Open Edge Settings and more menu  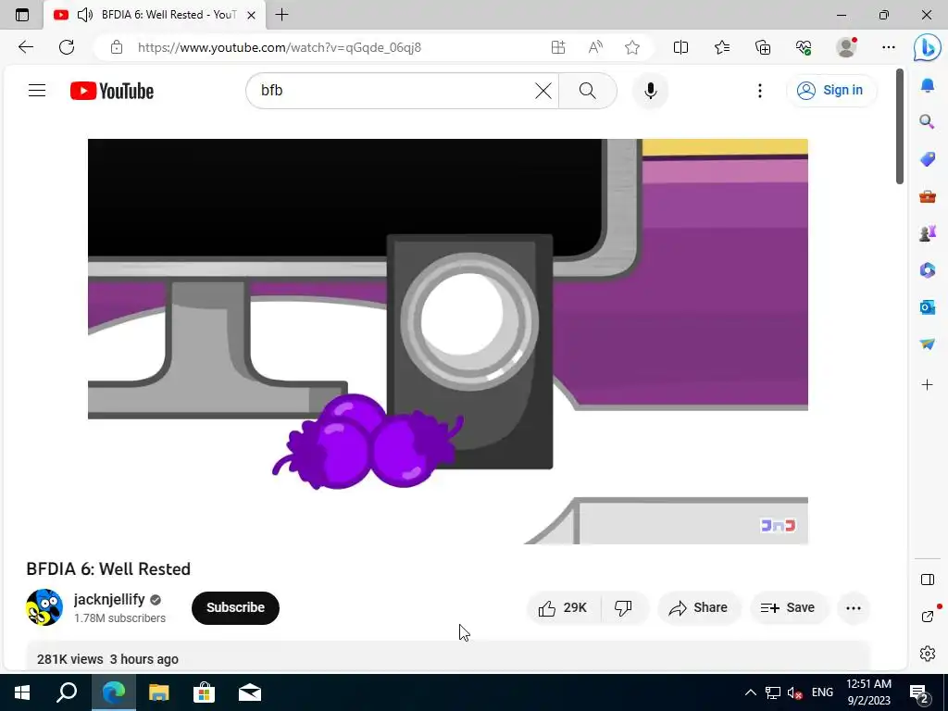coord(888,47)
